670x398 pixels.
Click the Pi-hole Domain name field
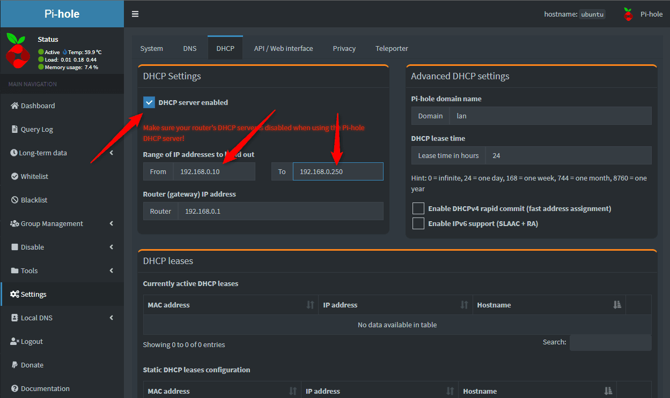550,116
